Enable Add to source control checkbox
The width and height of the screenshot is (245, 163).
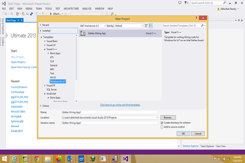click(162, 127)
